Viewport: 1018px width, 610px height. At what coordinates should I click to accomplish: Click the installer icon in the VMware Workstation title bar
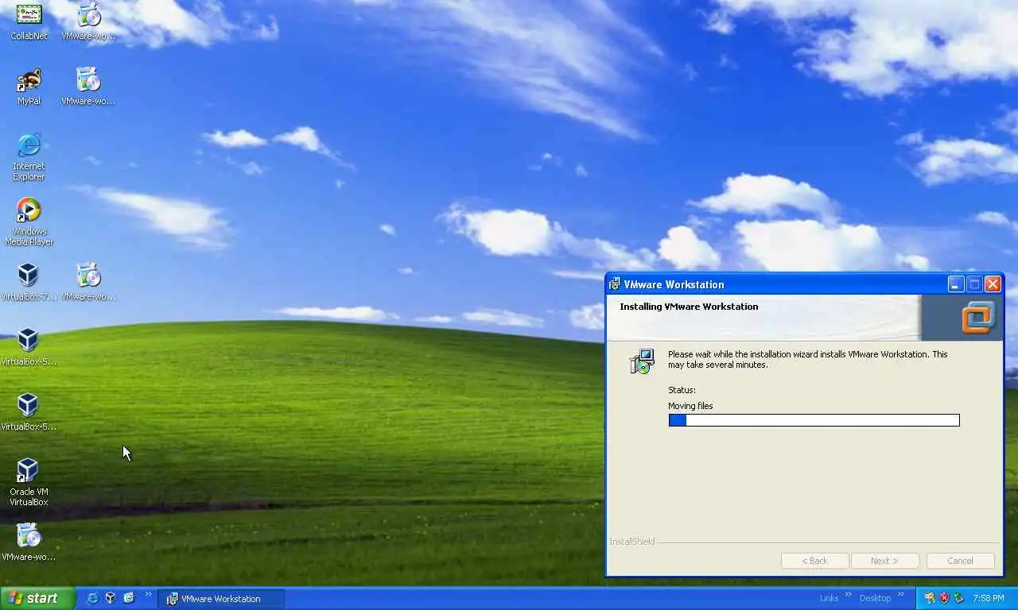[x=615, y=284]
